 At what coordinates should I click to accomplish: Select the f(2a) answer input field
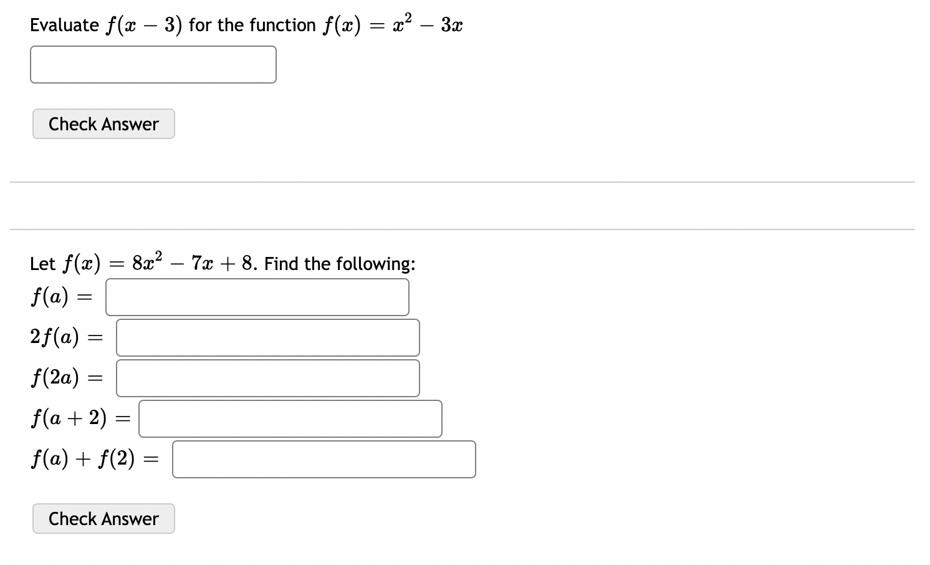267,378
